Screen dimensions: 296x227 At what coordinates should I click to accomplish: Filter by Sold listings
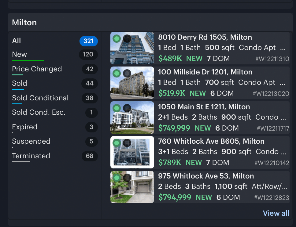[x=55, y=84]
